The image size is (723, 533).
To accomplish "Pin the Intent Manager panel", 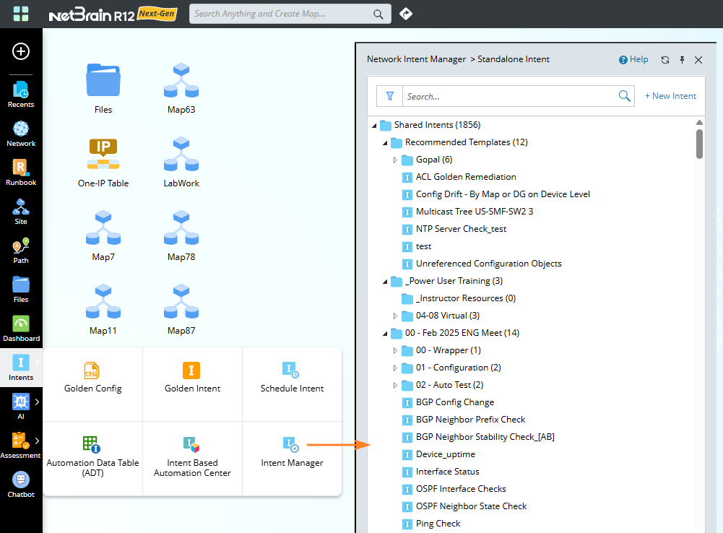I will (682, 60).
